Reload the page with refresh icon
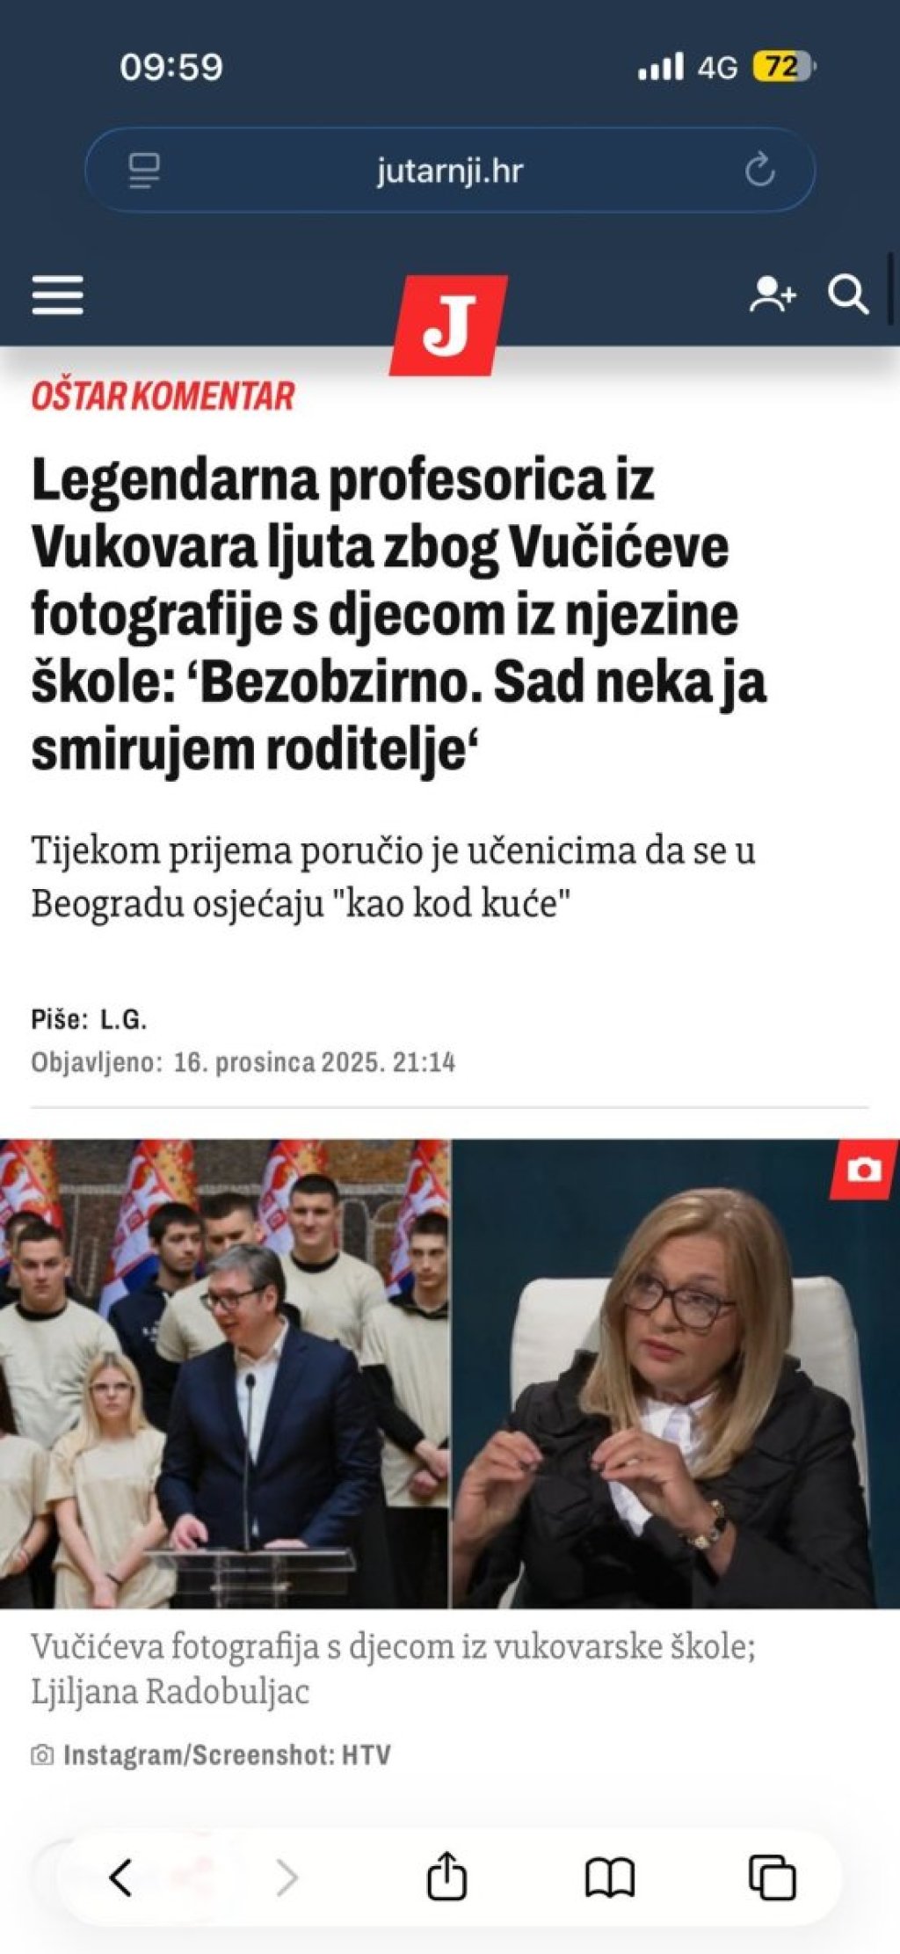This screenshot has height=1954, width=900. (760, 170)
